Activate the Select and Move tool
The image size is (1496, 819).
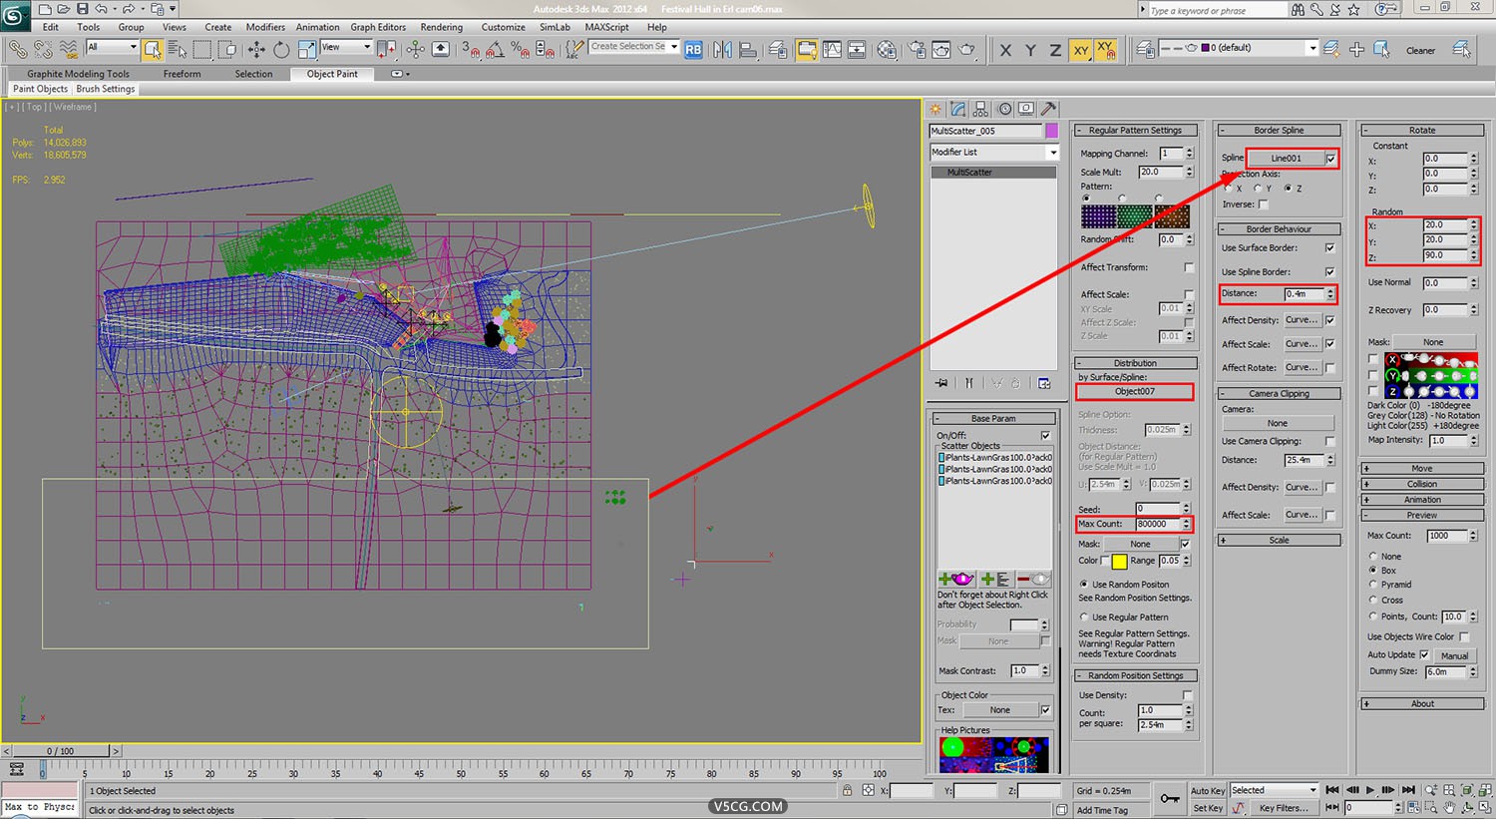(x=256, y=49)
